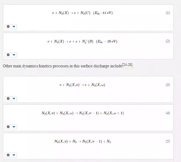Screen dimensions: 181x162
Task: Click equation number label (1)
Action: point(168,13)
